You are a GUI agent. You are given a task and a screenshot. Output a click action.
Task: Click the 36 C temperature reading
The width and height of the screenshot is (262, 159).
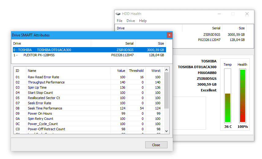click(228, 127)
